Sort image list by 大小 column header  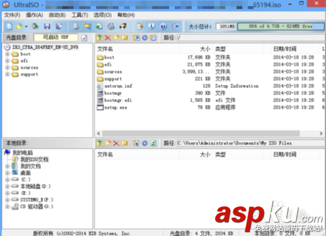pos(196,49)
